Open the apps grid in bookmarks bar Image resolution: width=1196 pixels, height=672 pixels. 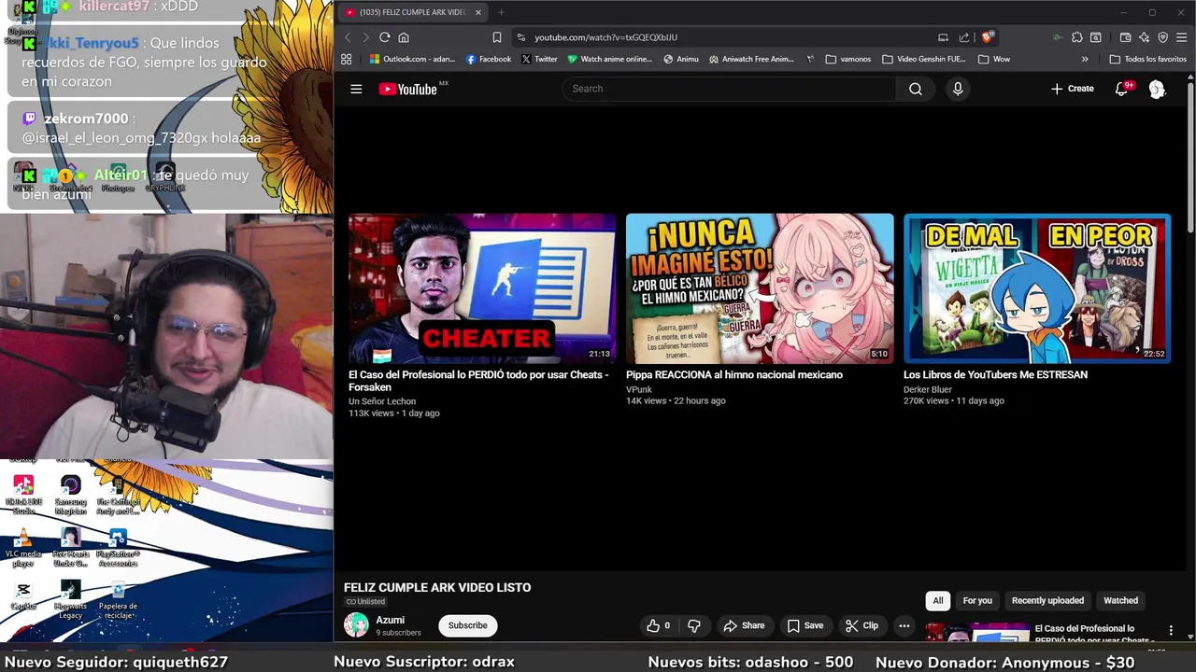[346, 59]
